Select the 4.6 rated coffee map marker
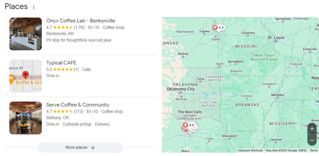319x156 pixels. click(x=188, y=125)
